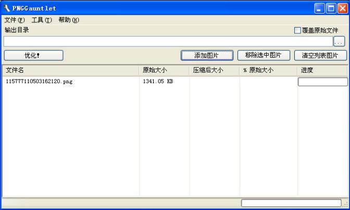The width and height of the screenshot is (350, 210).
Task: Click the 移除选中图片 button
Action: pos(264,55)
